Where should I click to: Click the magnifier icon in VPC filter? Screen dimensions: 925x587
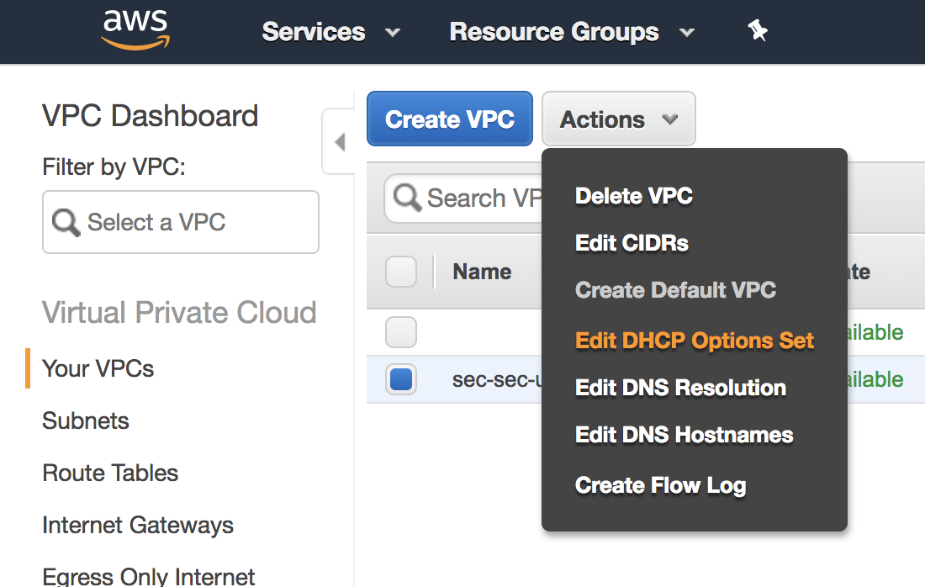(66, 223)
